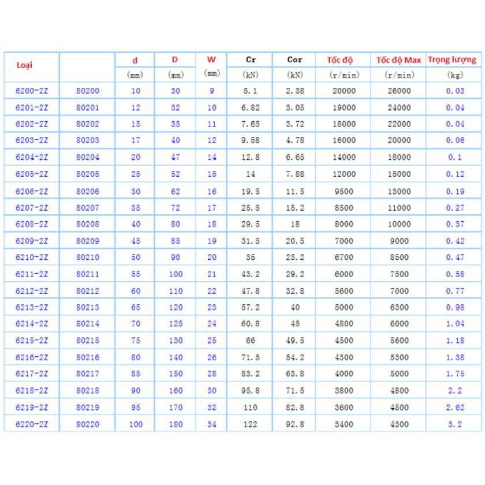Screen dimensions: 485x485
Task: Click the 'Cr' column header
Action: point(251,60)
